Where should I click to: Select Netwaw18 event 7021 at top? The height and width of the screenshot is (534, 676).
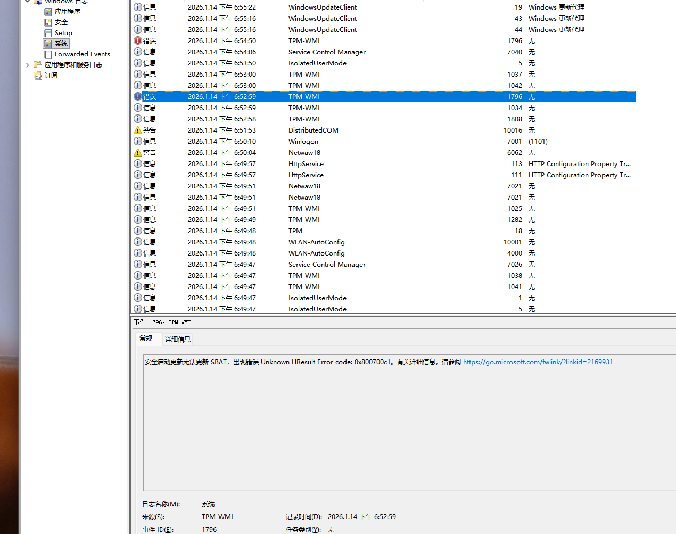click(x=384, y=186)
